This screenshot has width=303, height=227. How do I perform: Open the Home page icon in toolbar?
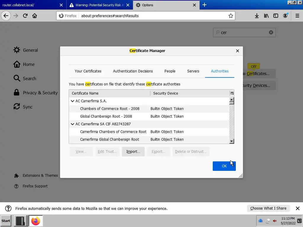[35, 16]
